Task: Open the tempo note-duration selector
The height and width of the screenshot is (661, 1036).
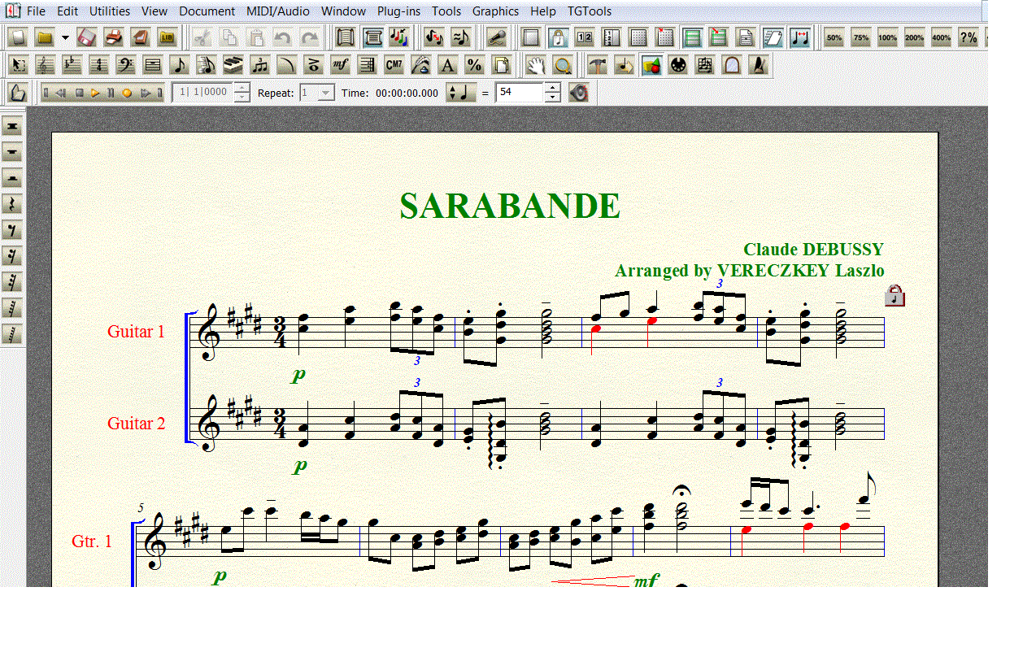Action: (460, 93)
